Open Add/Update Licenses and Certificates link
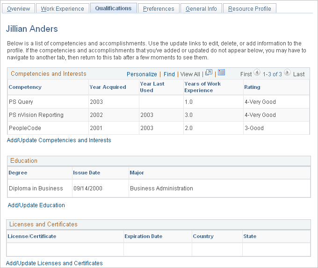 [54, 263]
